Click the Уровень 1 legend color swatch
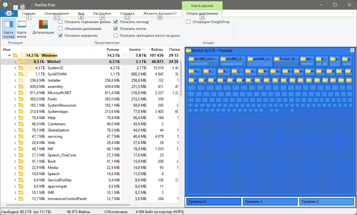357x215 pixels. coord(270,202)
